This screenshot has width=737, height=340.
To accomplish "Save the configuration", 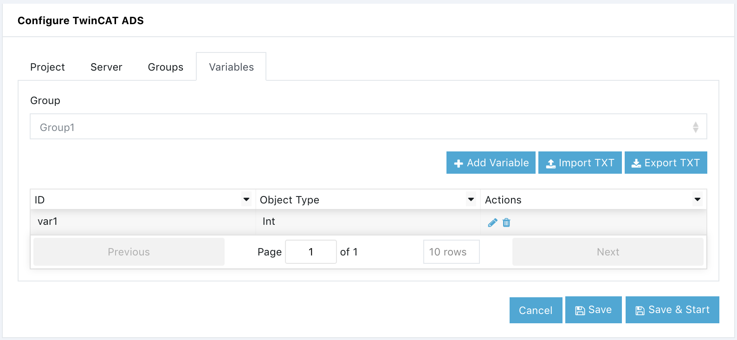I will tap(594, 310).
